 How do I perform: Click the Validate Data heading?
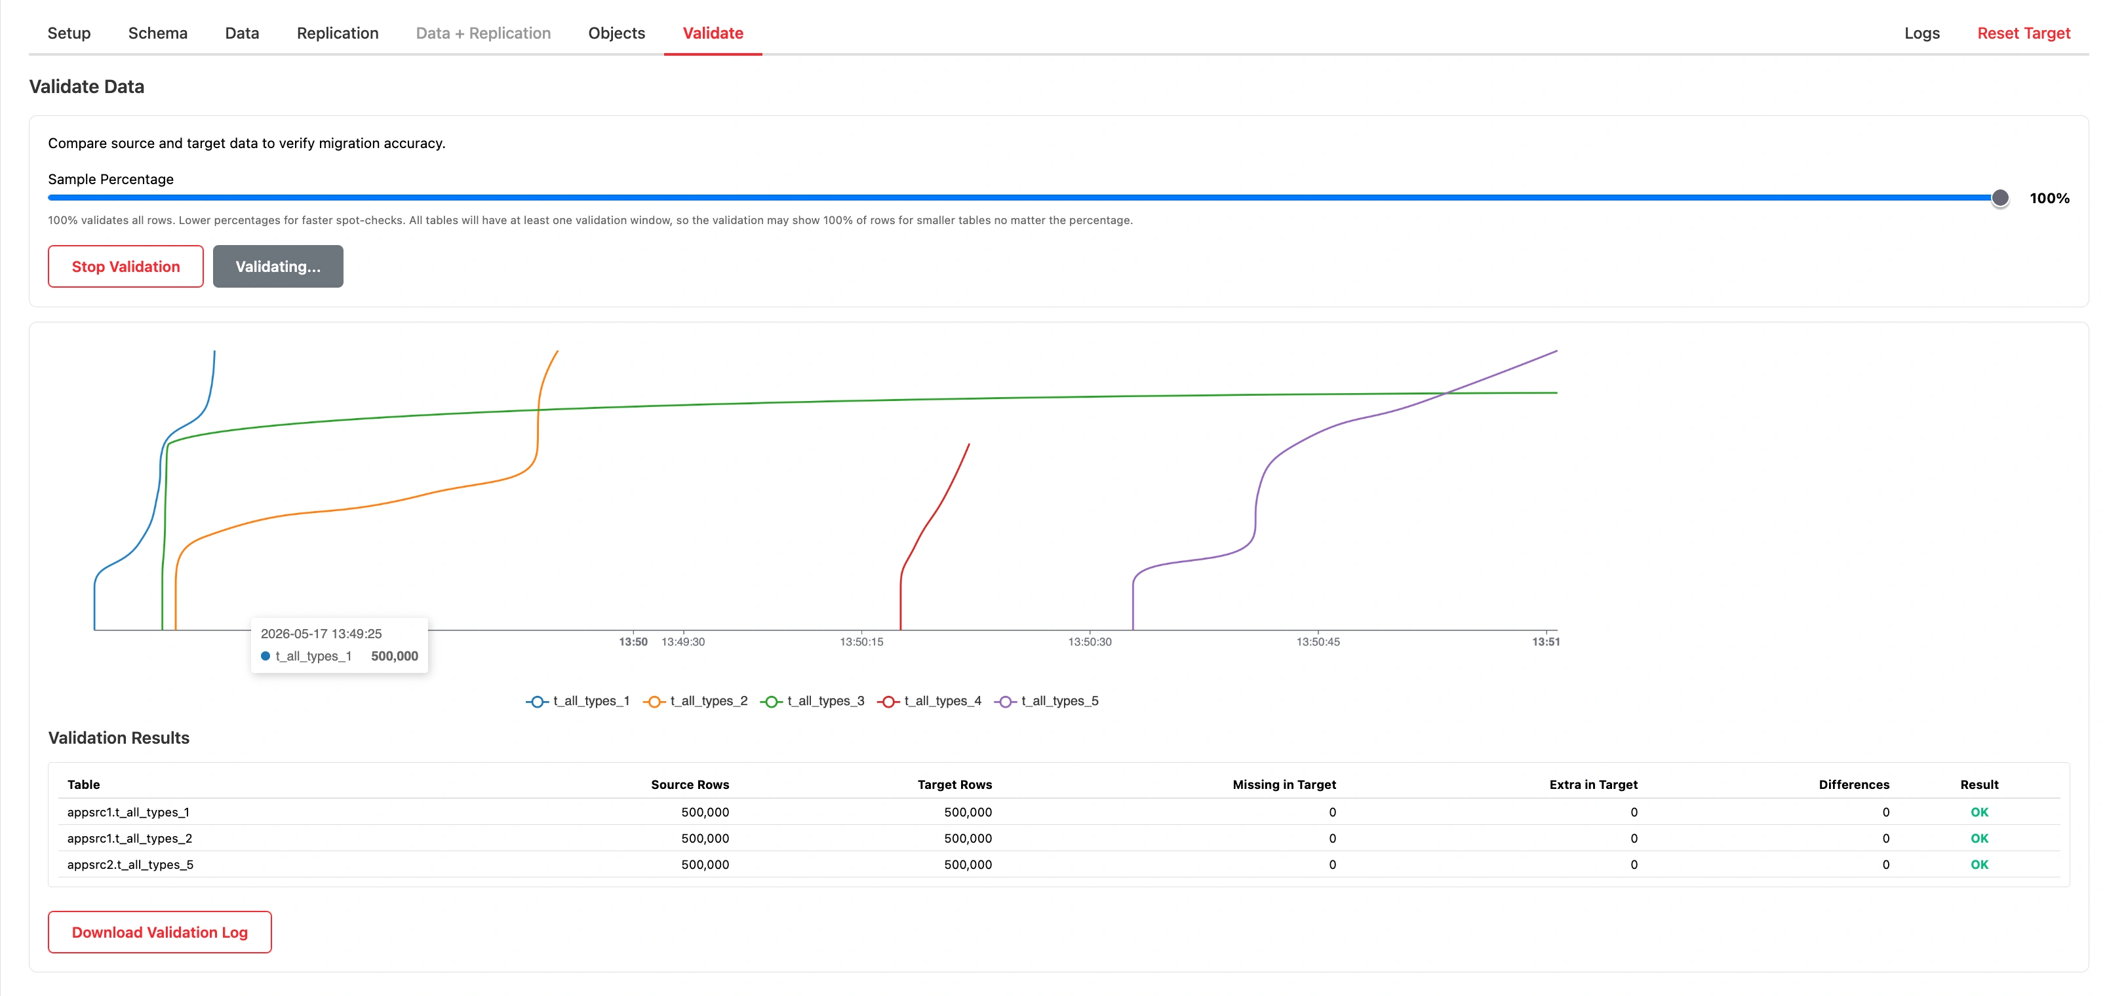[87, 86]
